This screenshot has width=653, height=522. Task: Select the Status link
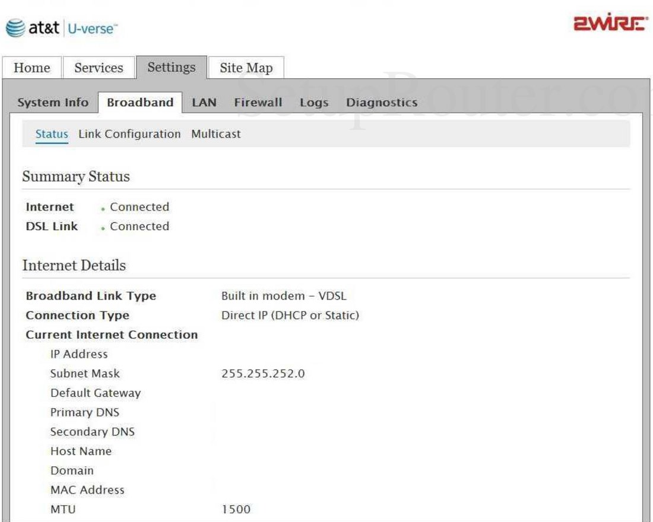coord(51,134)
